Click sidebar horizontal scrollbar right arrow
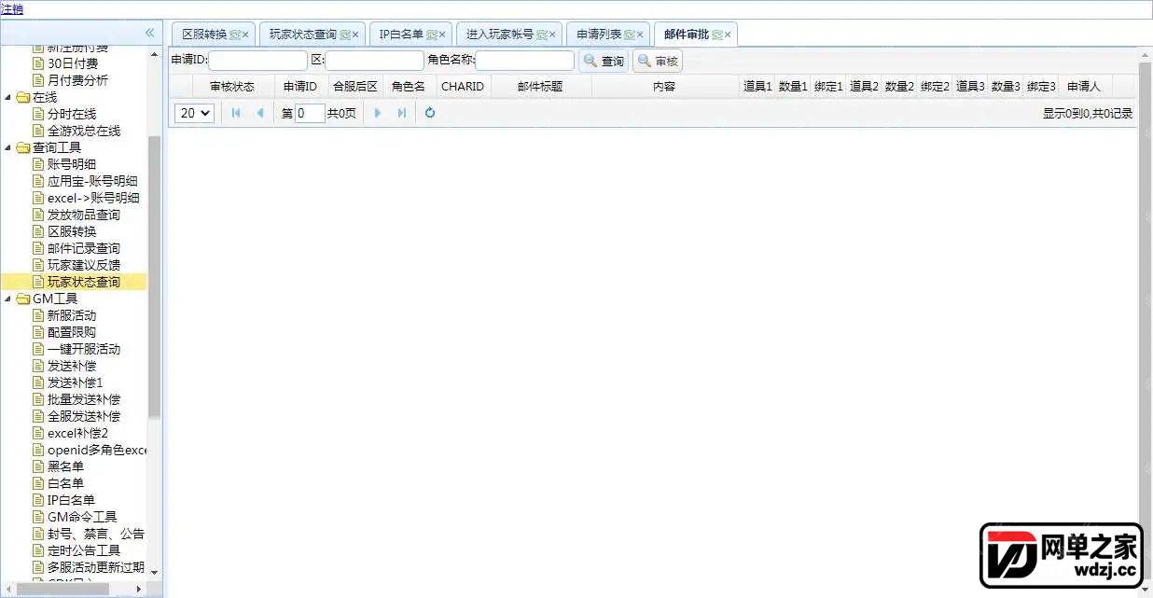This screenshot has height=598, width=1153. point(140,589)
